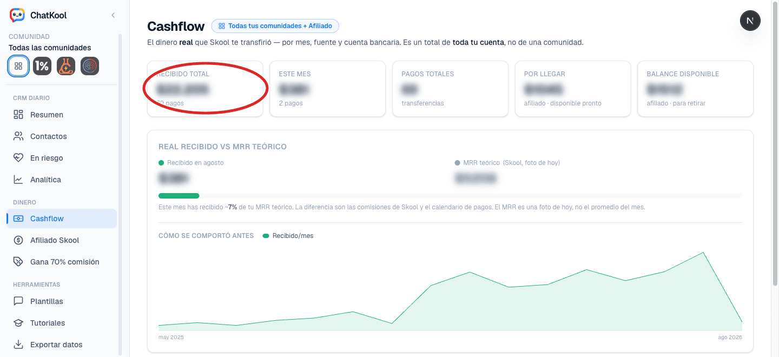Open the N user avatar
779x357 pixels.
(x=750, y=21)
